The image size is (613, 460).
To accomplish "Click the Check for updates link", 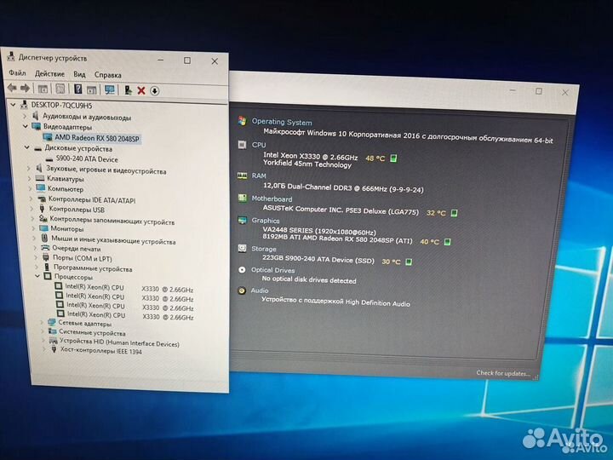I will pos(502,373).
